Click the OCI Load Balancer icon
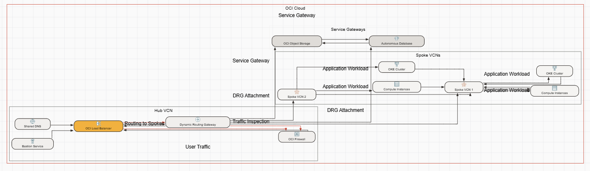 98,124
